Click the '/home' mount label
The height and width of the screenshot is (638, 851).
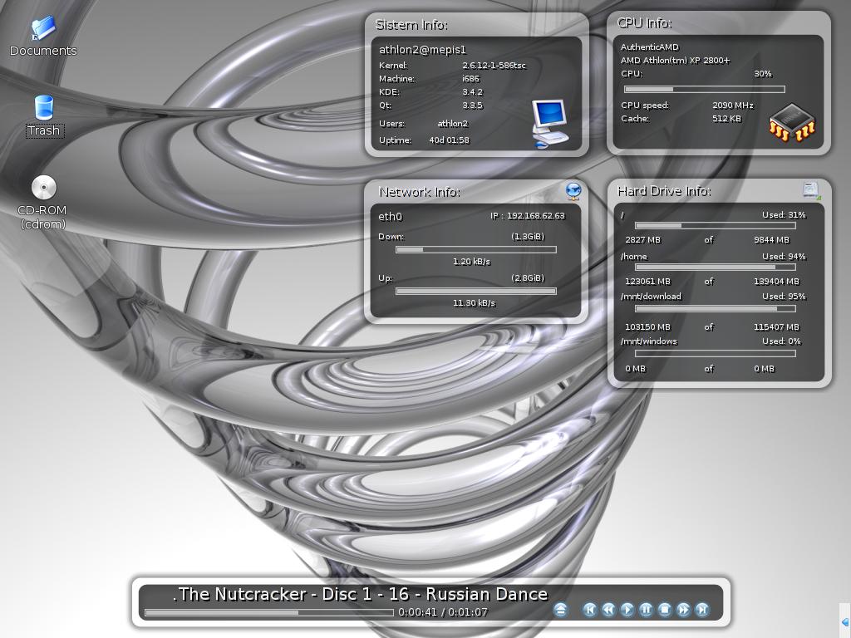coord(634,257)
